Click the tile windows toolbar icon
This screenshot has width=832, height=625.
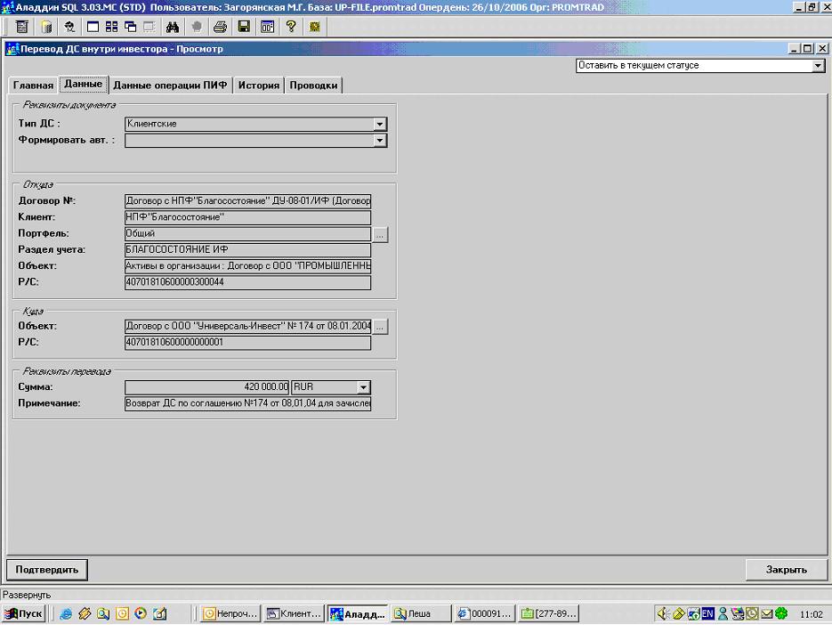pyautogui.click(x=111, y=27)
